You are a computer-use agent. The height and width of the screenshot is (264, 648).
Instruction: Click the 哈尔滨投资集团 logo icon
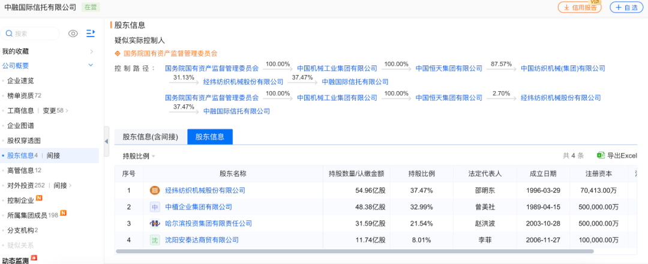click(155, 224)
